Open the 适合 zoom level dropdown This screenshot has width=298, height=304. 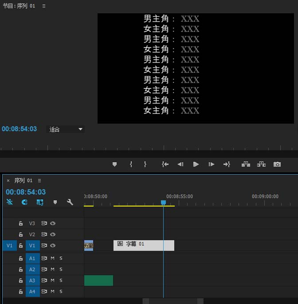click(65, 129)
